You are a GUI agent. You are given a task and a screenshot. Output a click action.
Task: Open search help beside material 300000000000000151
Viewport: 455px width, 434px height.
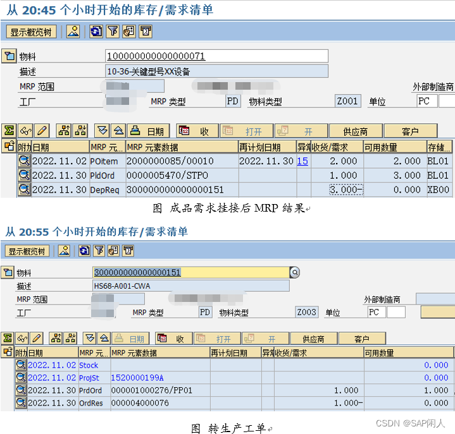294,272
